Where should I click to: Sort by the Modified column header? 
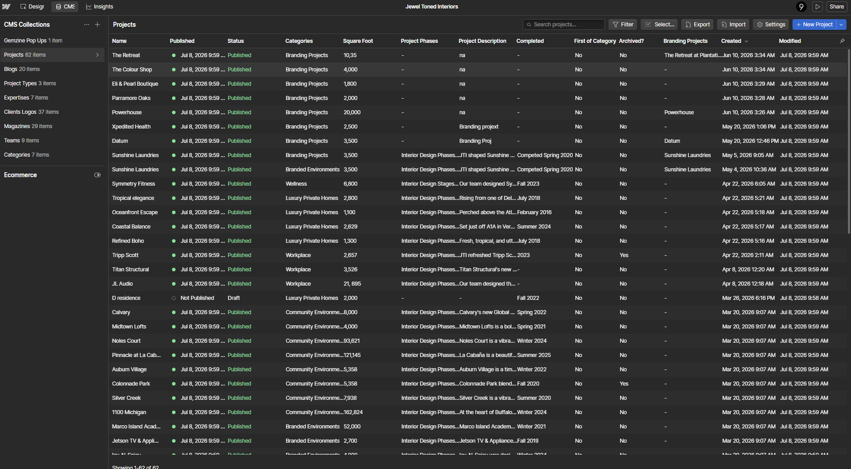pyautogui.click(x=790, y=41)
